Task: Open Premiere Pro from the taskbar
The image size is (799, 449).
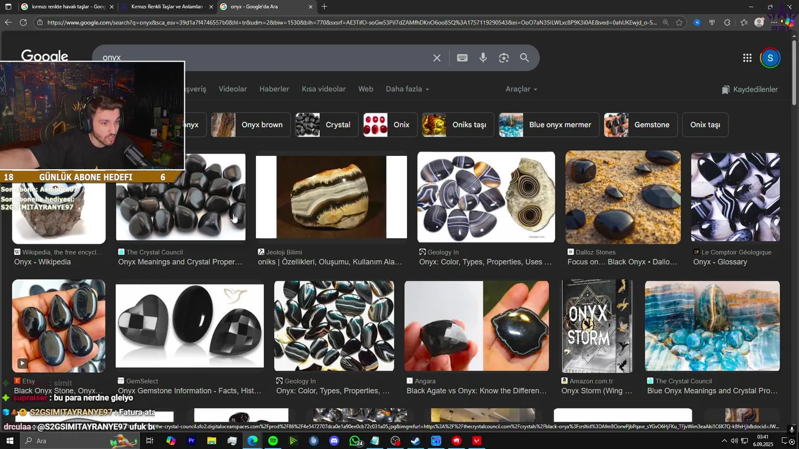Action: (x=192, y=441)
